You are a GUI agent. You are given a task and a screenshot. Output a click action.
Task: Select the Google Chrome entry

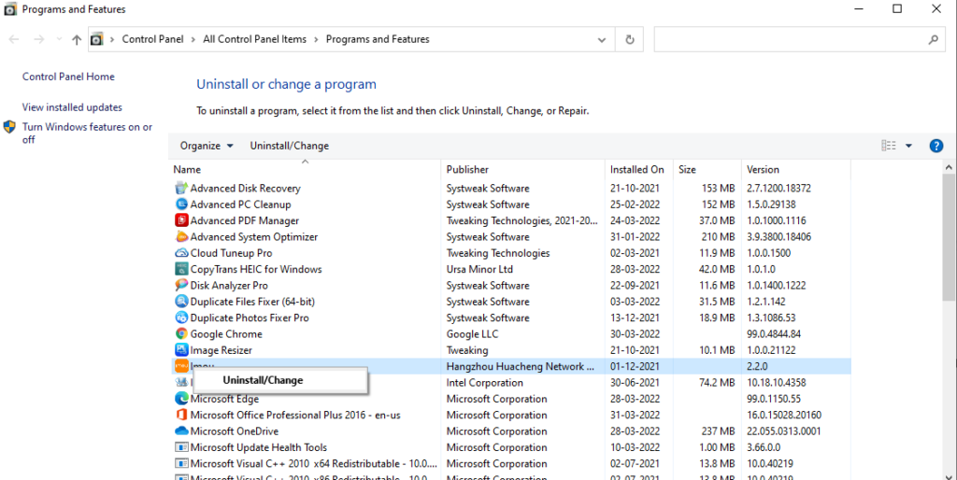tap(509, 333)
